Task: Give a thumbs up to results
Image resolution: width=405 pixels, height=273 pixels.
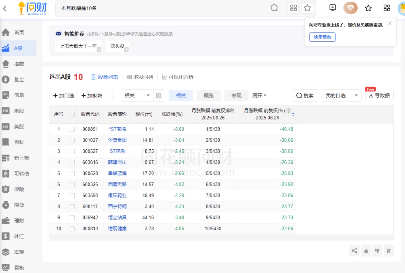Action: tap(366, 251)
